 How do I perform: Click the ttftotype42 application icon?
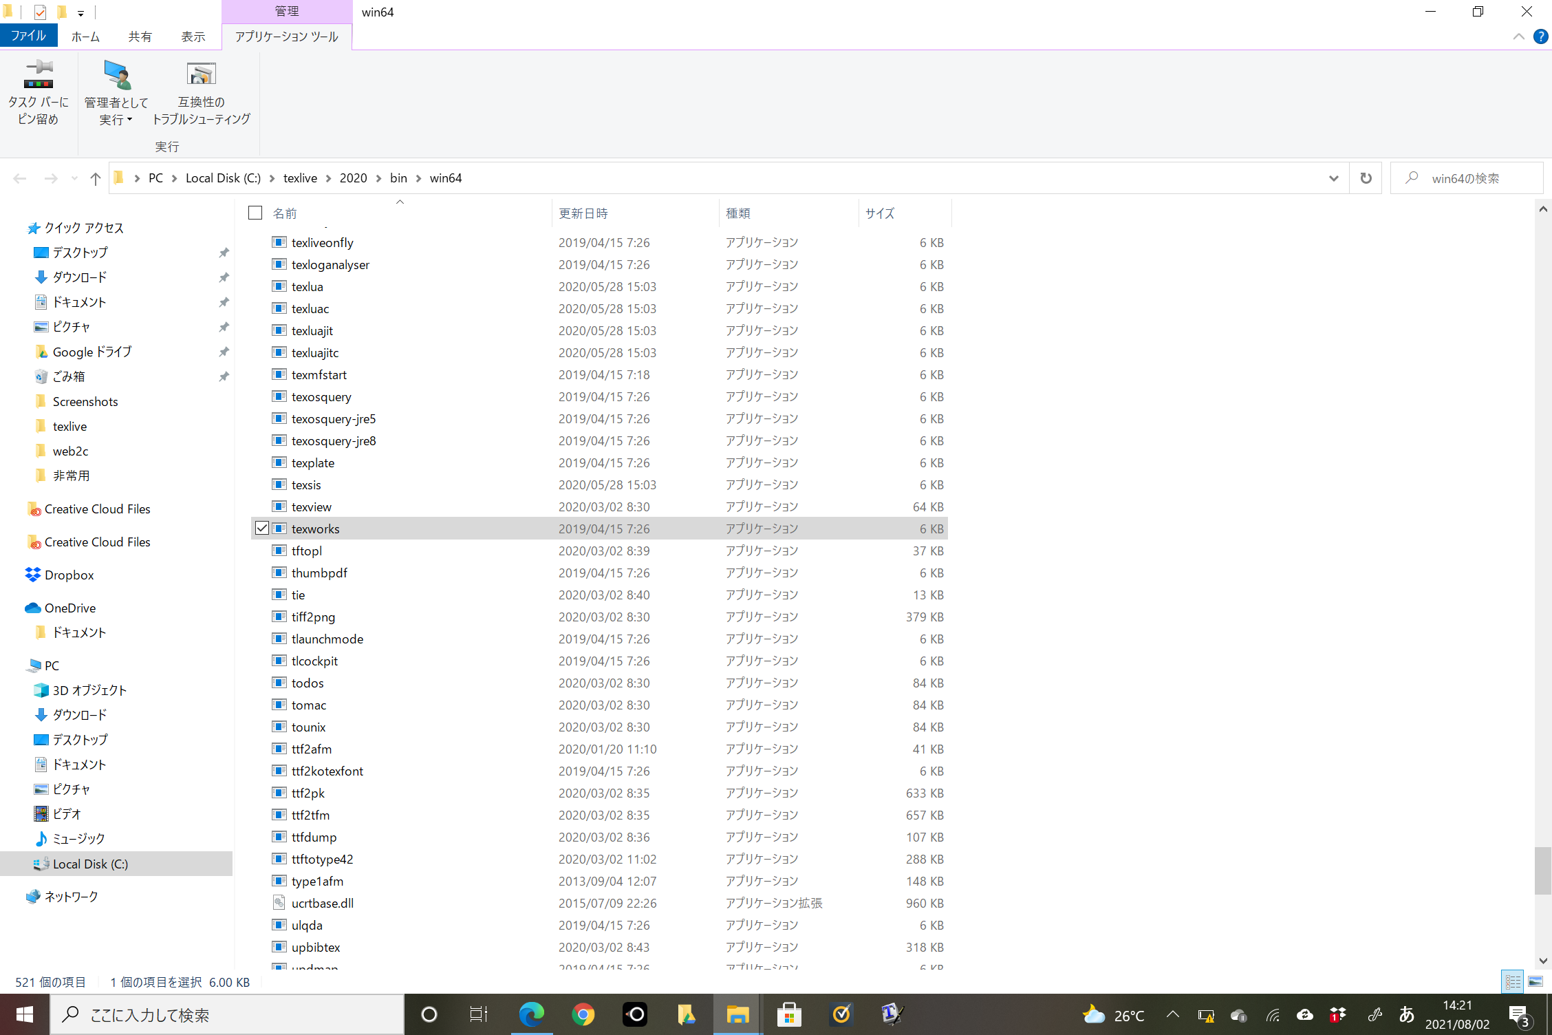tap(279, 858)
